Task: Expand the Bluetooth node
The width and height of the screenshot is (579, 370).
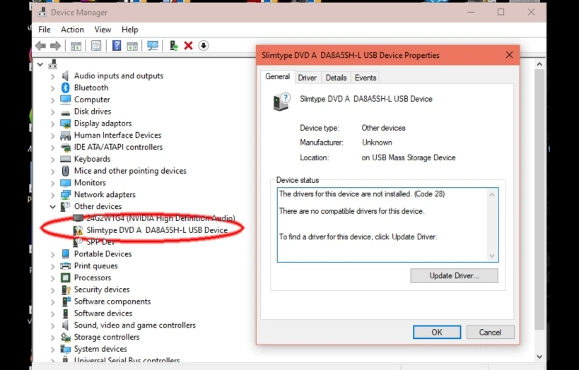Action: (52, 88)
